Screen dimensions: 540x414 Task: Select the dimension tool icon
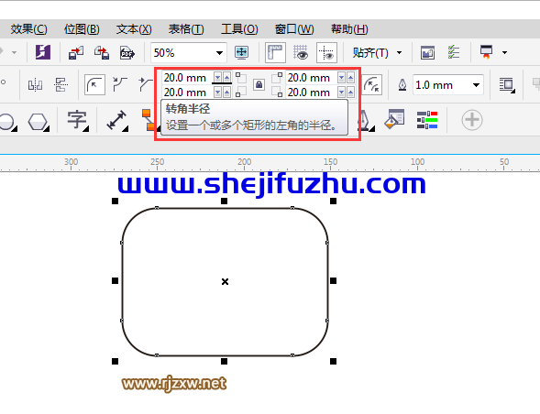pos(116,121)
